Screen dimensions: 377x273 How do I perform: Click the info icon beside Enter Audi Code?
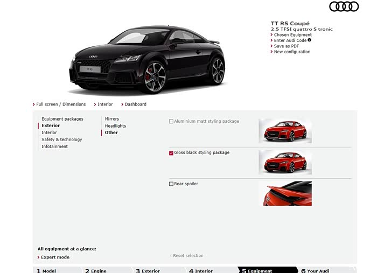pos(310,40)
